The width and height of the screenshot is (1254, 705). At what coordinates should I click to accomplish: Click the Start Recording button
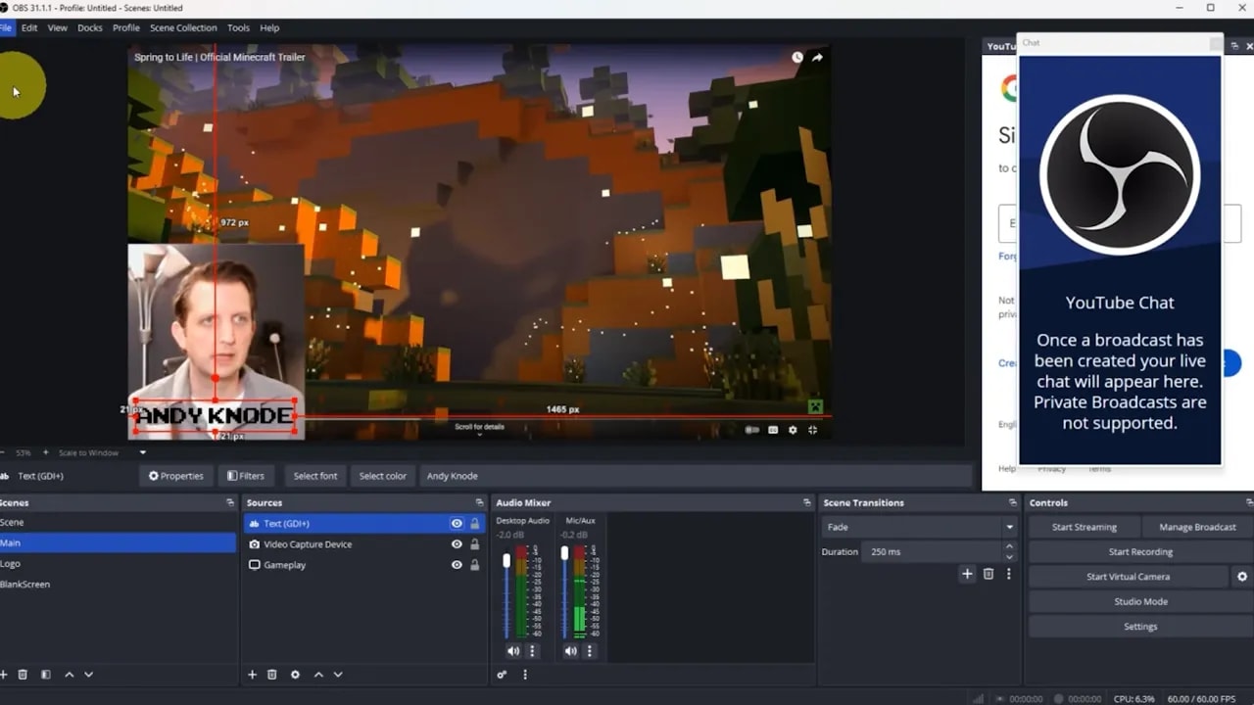(x=1139, y=551)
